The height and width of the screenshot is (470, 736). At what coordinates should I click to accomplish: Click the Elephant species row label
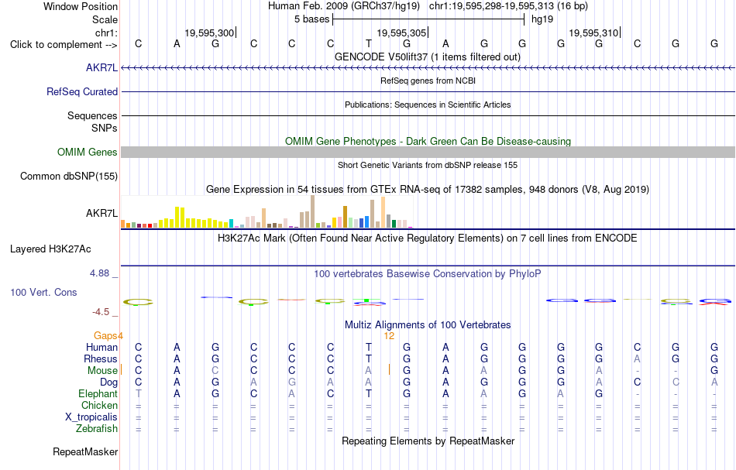point(98,393)
